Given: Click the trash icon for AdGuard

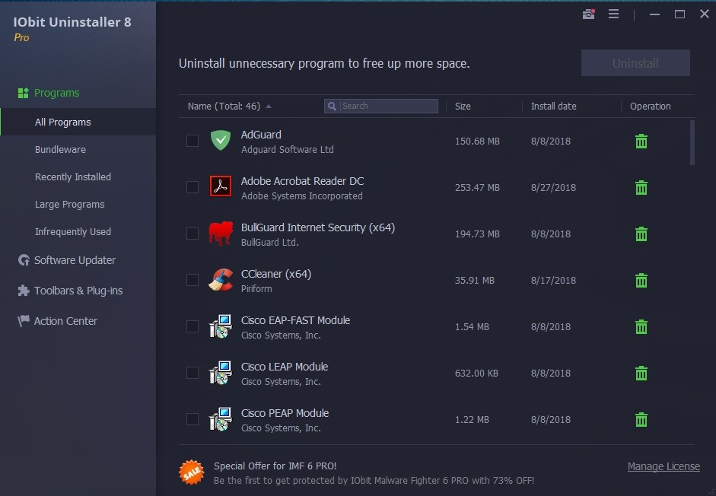Looking at the screenshot, I should (x=641, y=141).
